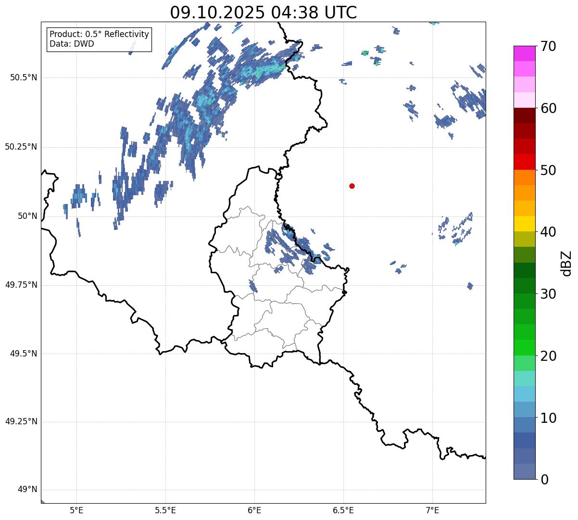Viewport: 578px width, 520px height.
Task: Click the dark maroon colorbar swatch below 60
Action: tap(524, 115)
